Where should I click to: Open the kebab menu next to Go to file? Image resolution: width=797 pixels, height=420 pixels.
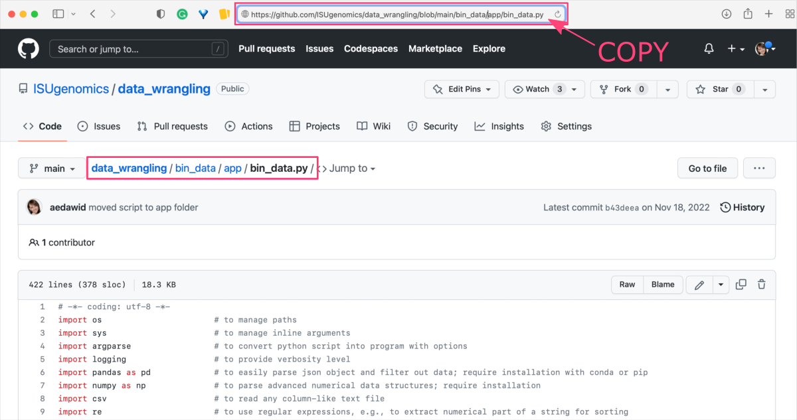point(758,168)
